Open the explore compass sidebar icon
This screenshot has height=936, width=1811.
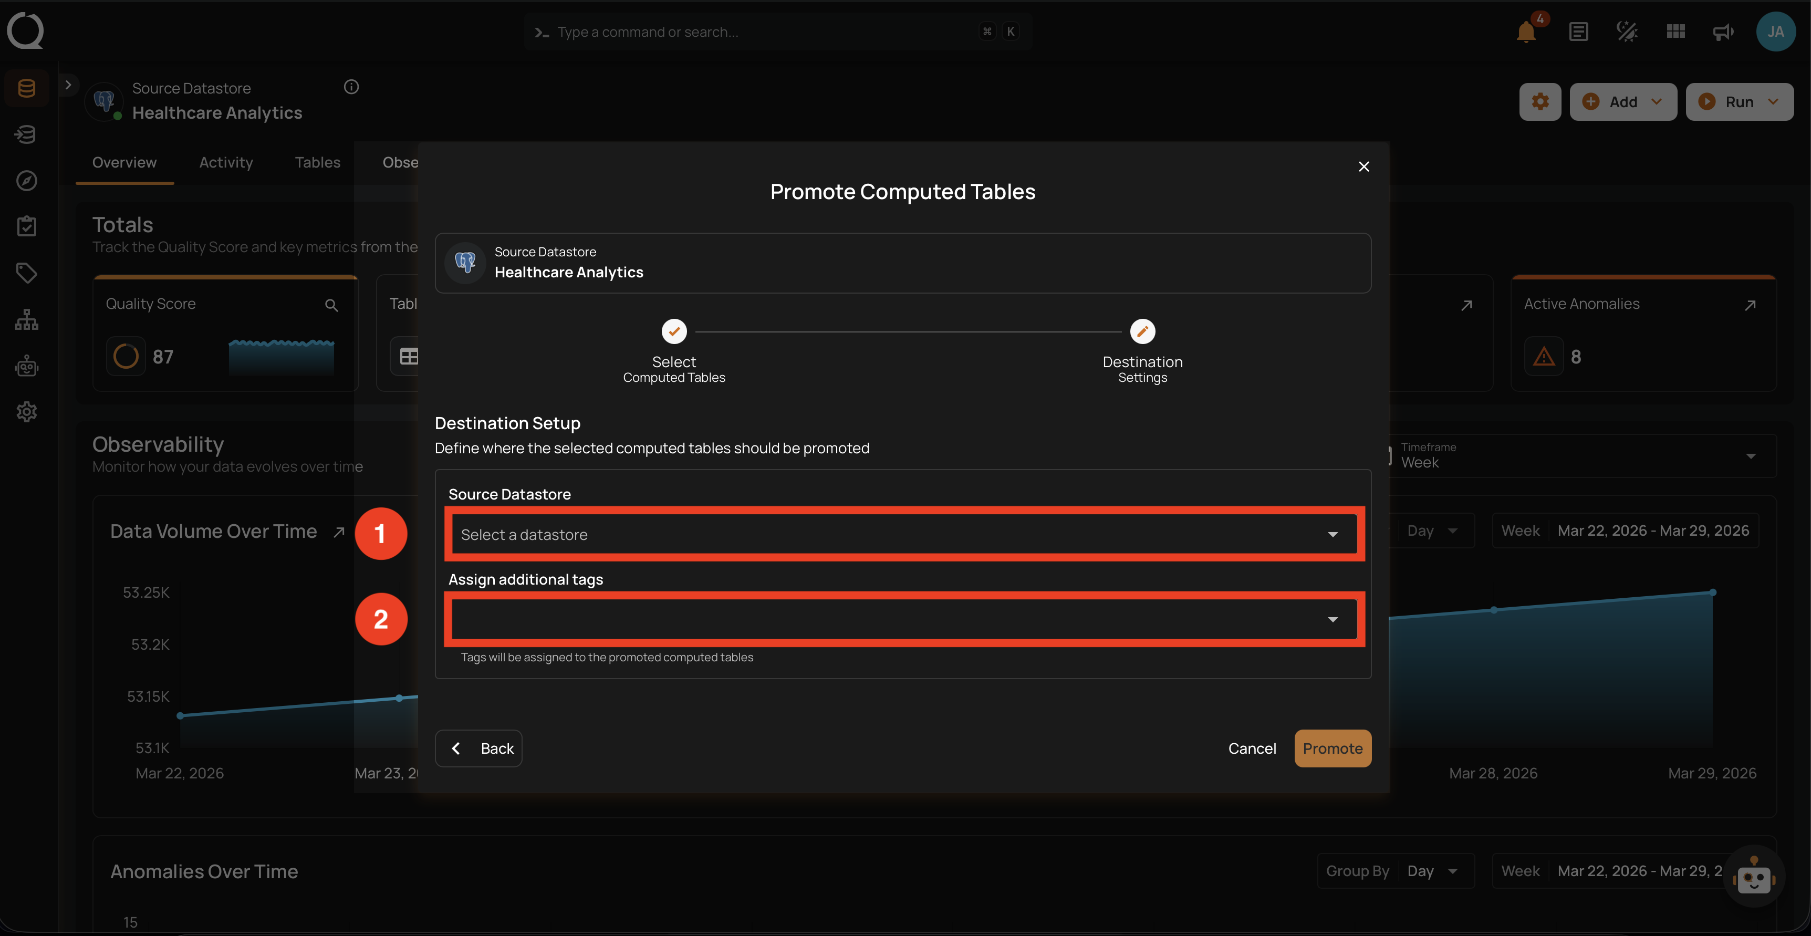[x=27, y=181]
